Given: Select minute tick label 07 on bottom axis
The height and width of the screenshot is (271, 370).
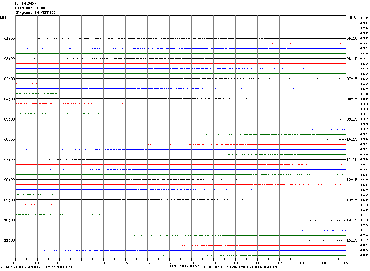Looking at the screenshot, I should pyautogui.click(x=169, y=263).
